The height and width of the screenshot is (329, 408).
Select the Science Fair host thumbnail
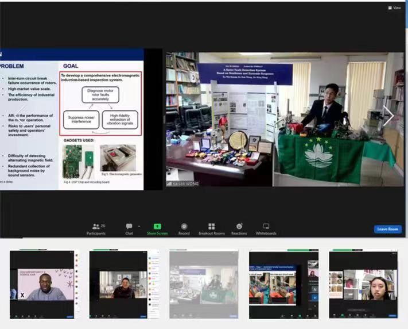pos(42,284)
